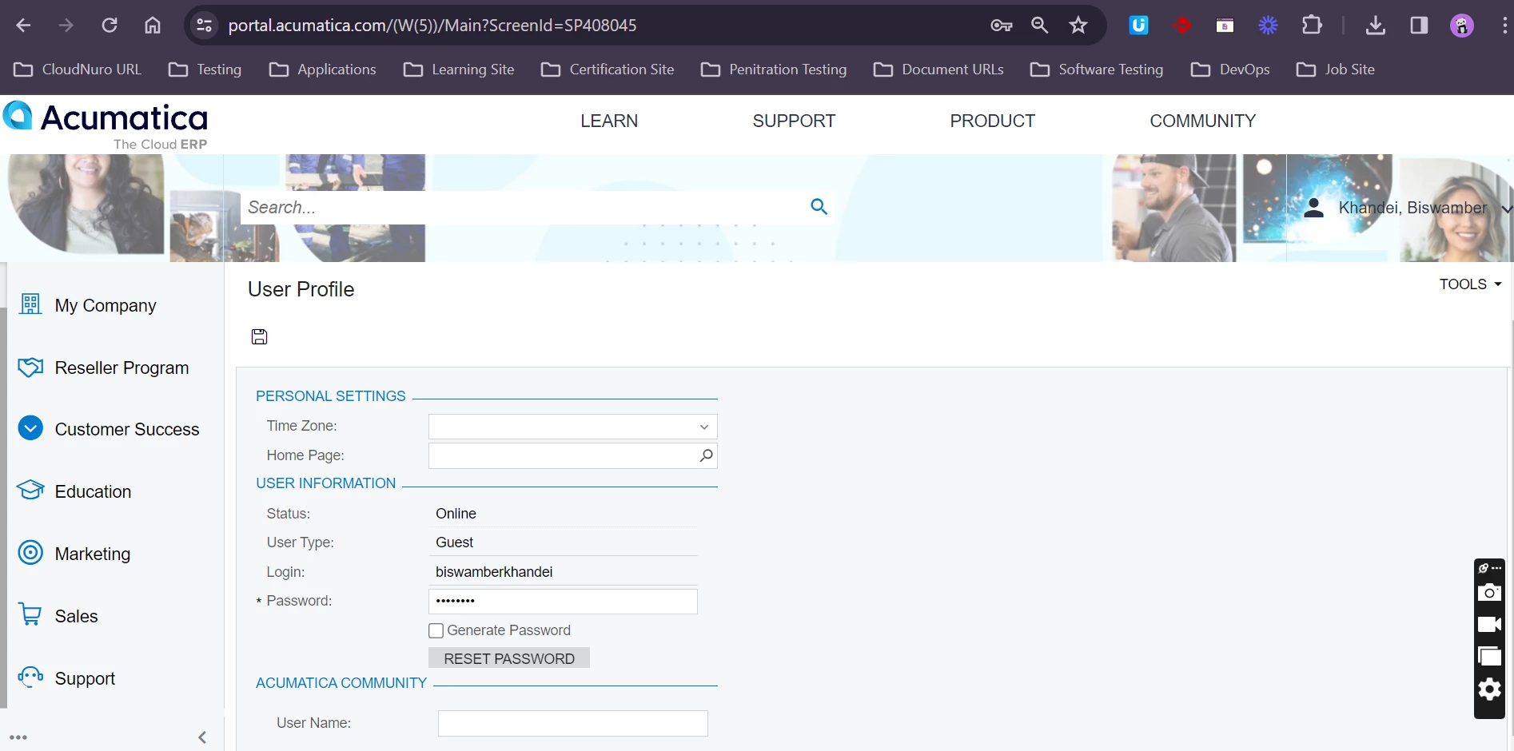Viewport: 1514px width, 751px height.
Task: Open the LEARN menu
Action: click(609, 121)
